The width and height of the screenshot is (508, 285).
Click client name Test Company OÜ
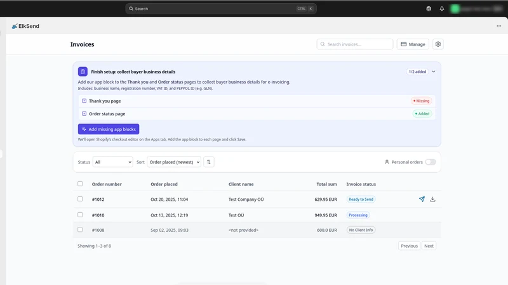click(246, 199)
